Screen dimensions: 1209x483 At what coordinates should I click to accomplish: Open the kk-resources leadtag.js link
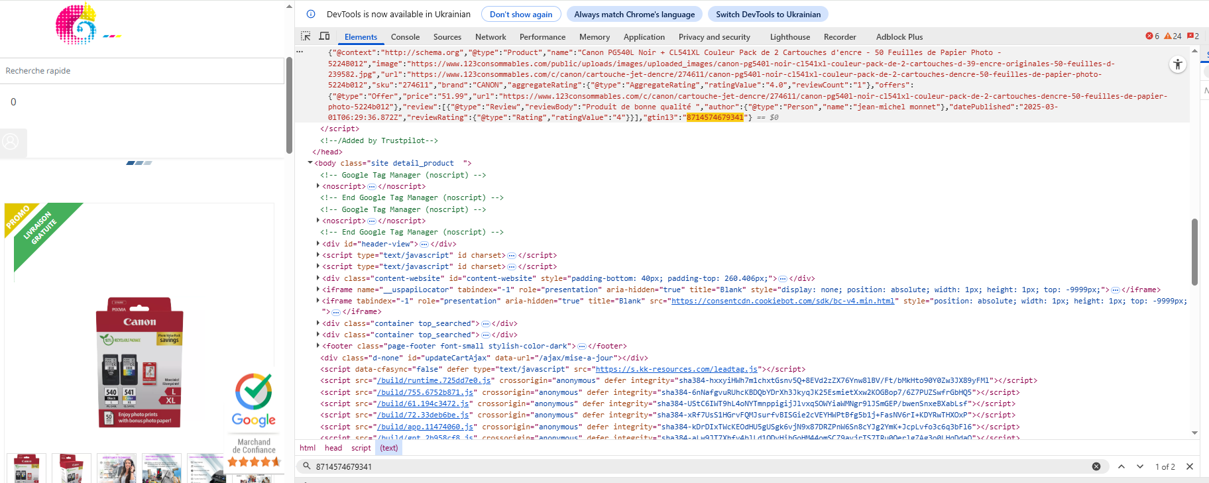click(676, 369)
